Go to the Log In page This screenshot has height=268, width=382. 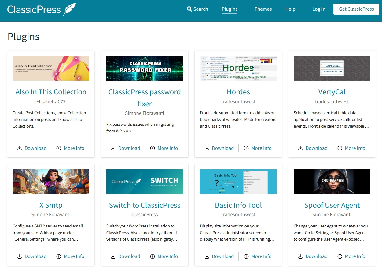coord(319,9)
